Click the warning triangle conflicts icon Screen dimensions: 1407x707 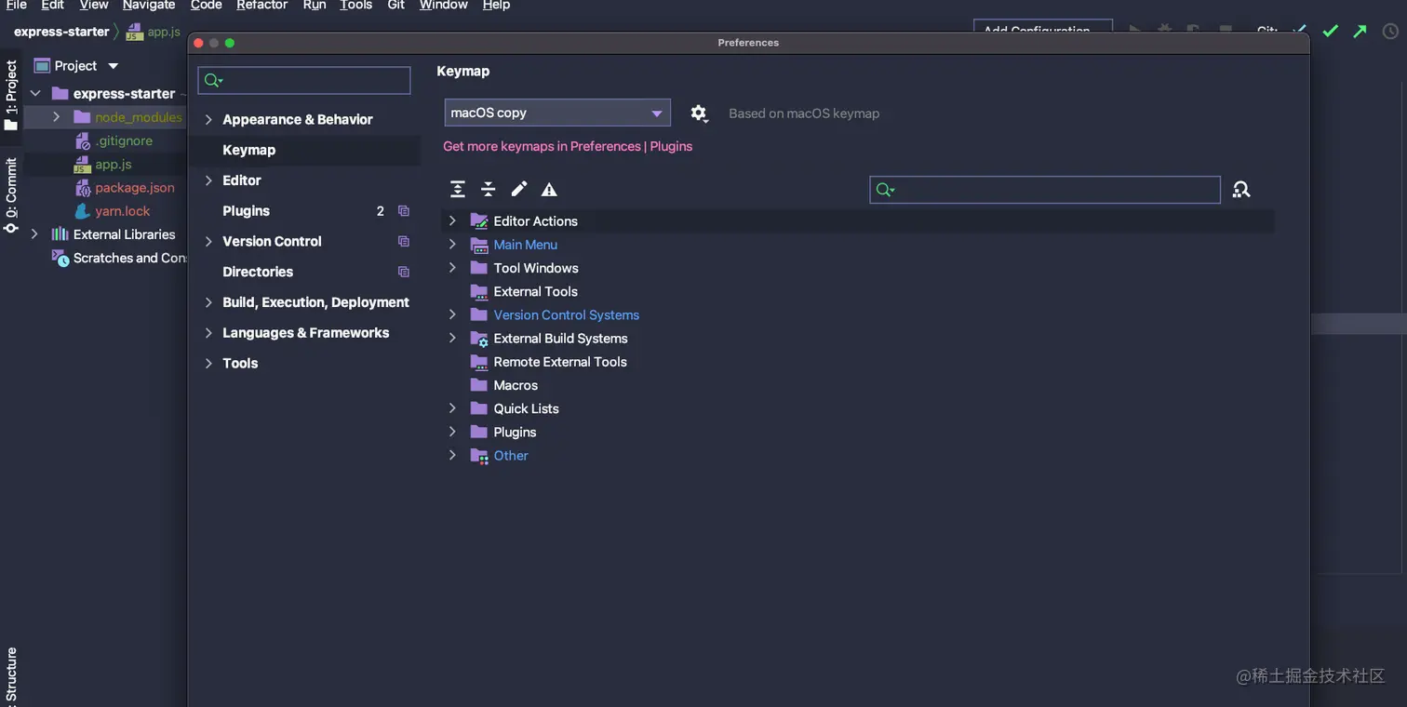[549, 190]
